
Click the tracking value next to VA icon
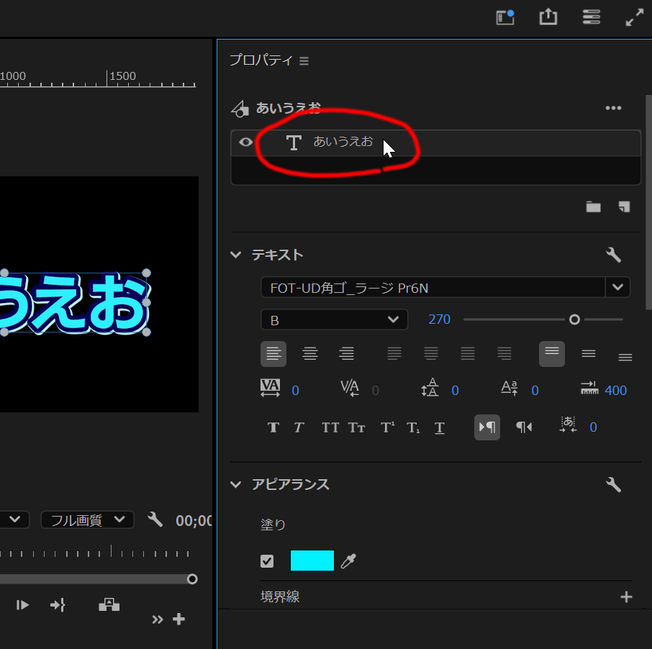pyautogui.click(x=295, y=391)
